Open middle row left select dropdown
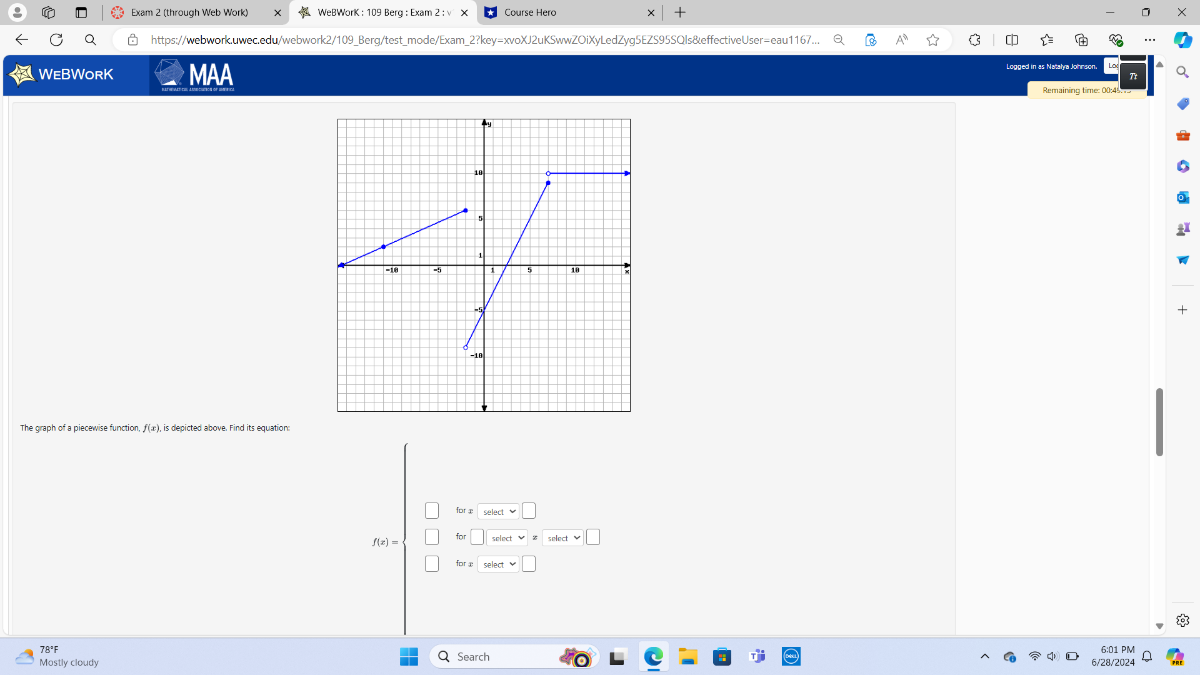This screenshot has width=1200, height=675. [x=507, y=538]
